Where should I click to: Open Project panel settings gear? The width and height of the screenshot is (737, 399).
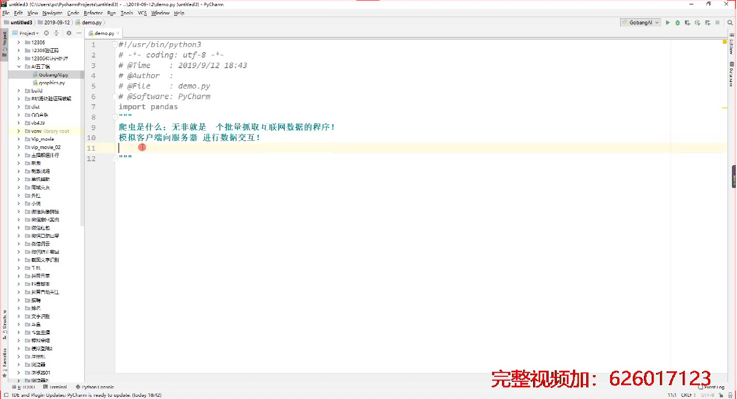(x=69, y=33)
